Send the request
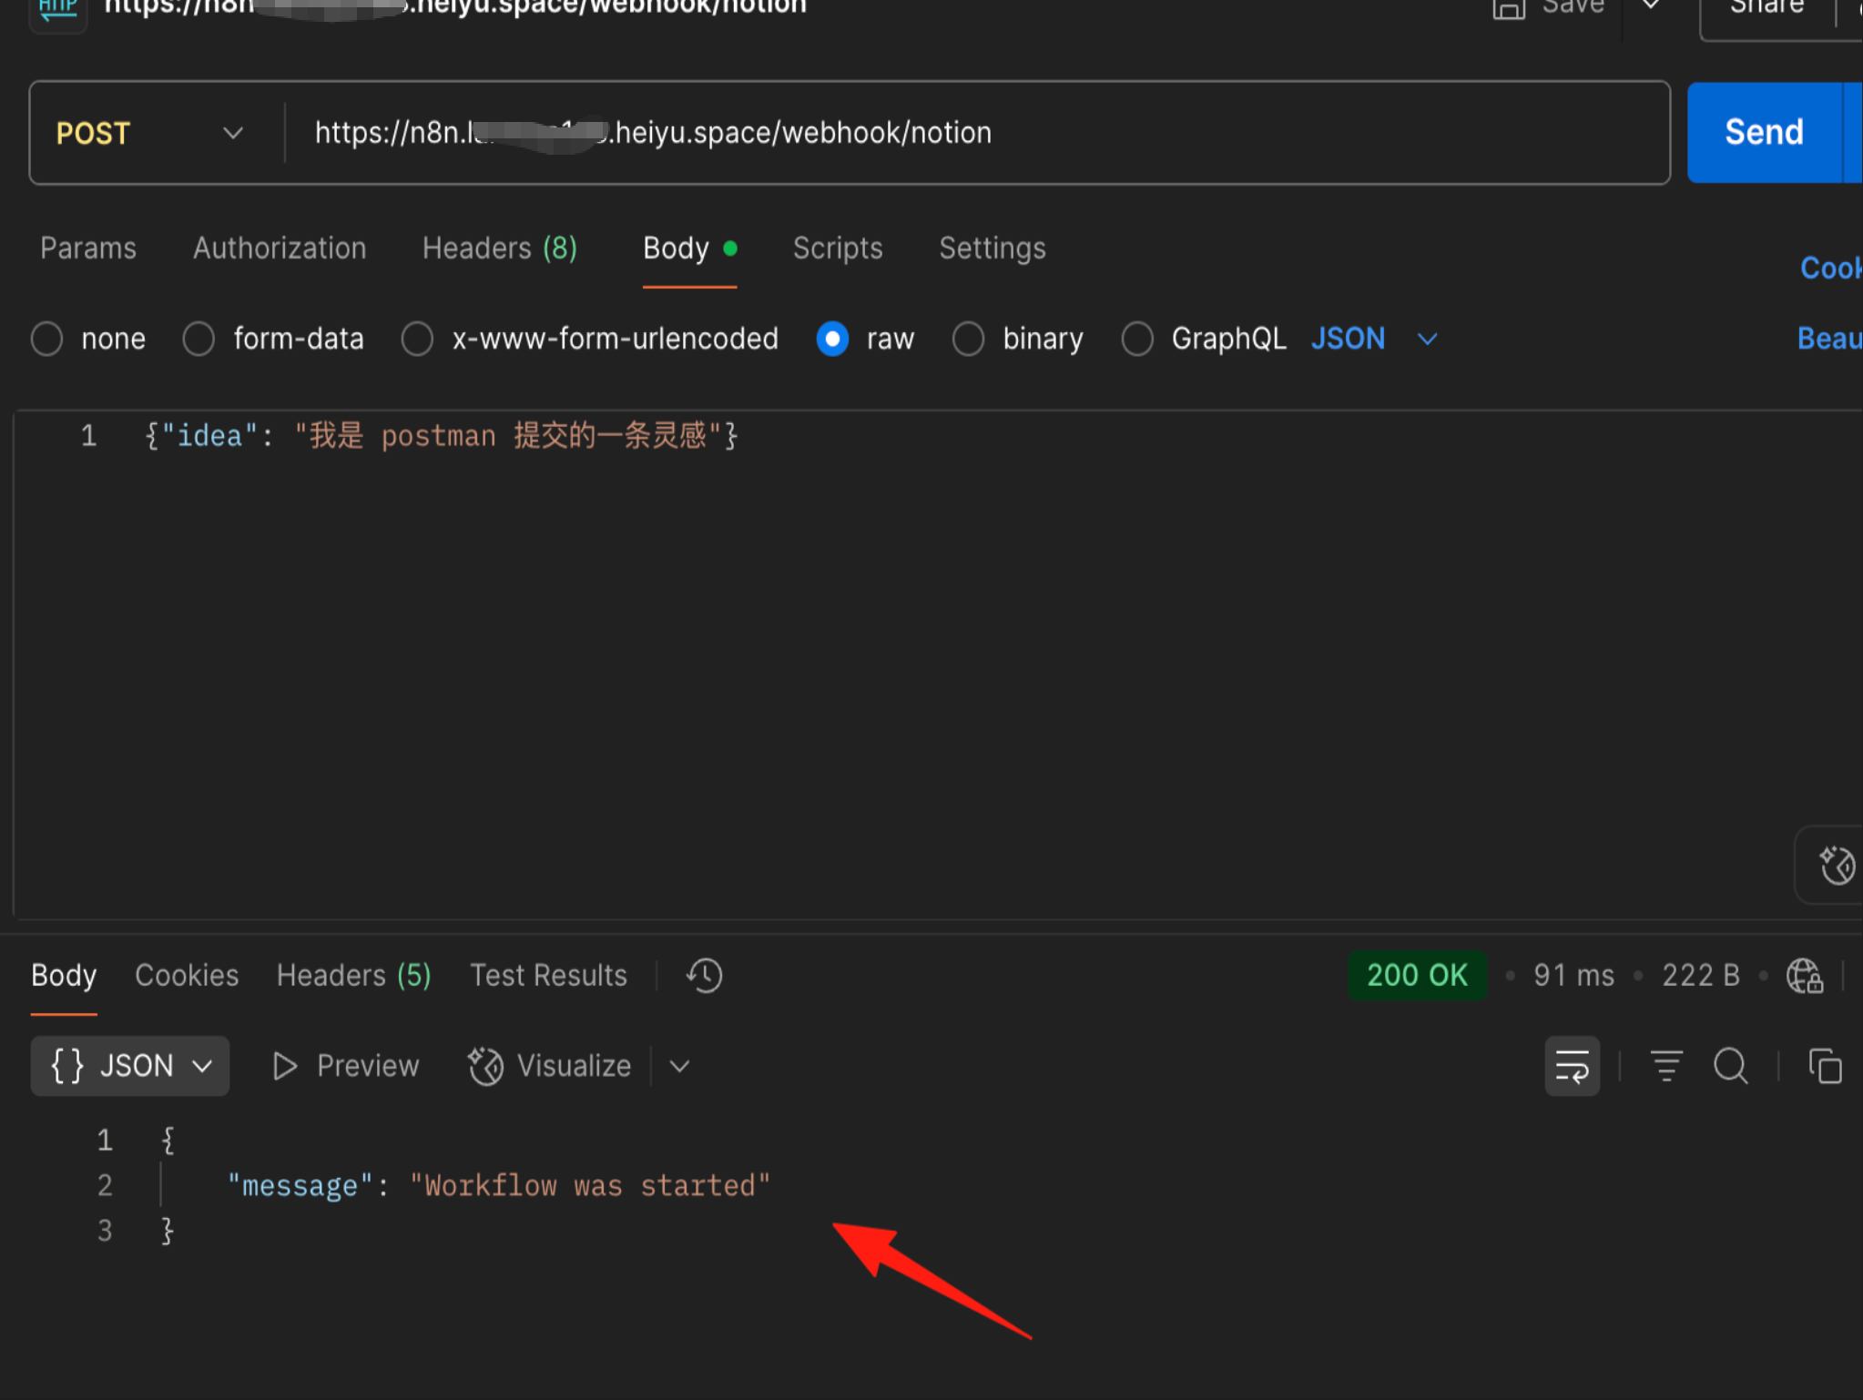The width and height of the screenshot is (1863, 1400). point(1764,133)
